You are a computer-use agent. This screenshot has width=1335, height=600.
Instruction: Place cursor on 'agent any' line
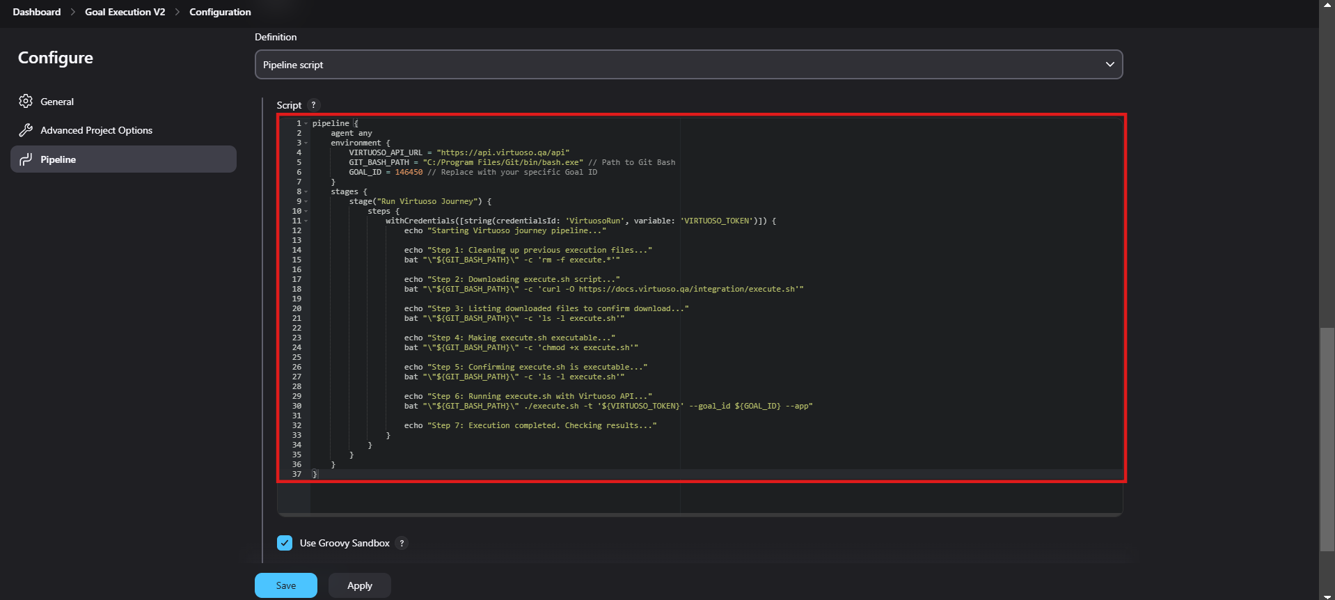351,133
